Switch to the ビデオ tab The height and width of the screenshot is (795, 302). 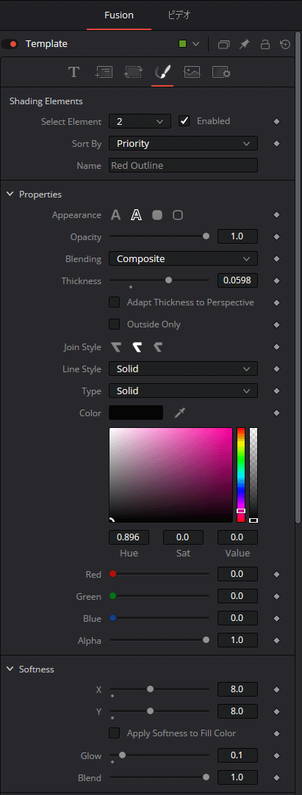tap(179, 15)
